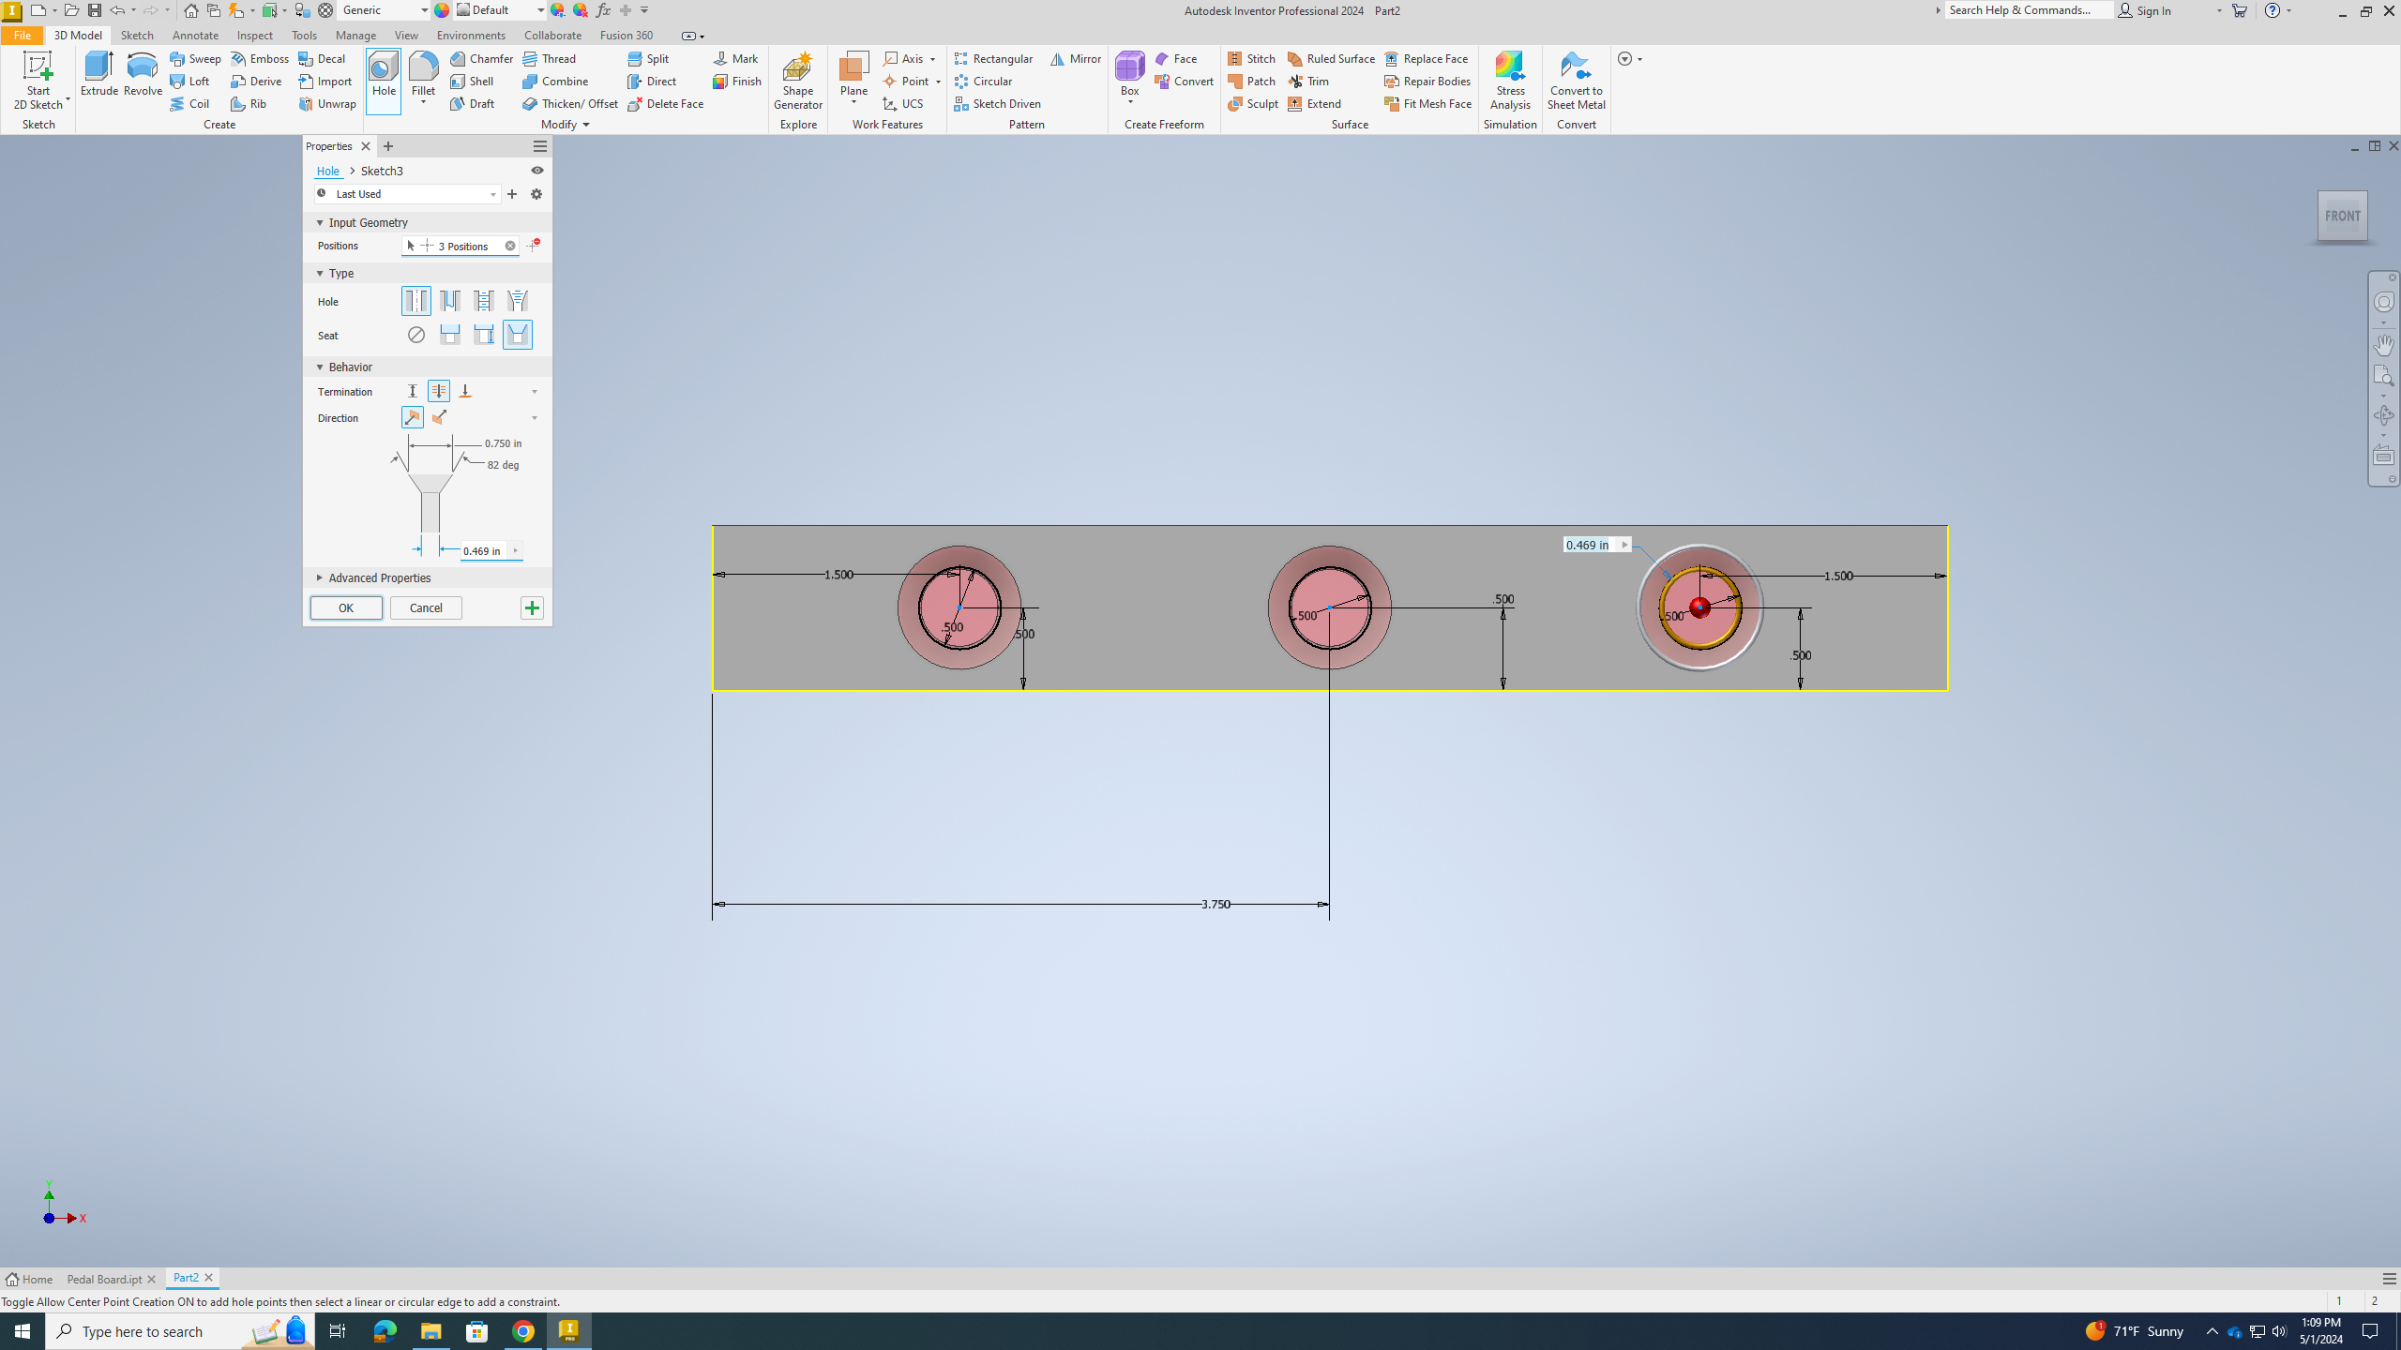Click the hole diameter 0.469 in field
Image resolution: width=2401 pixels, height=1350 pixels.
coord(483,551)
